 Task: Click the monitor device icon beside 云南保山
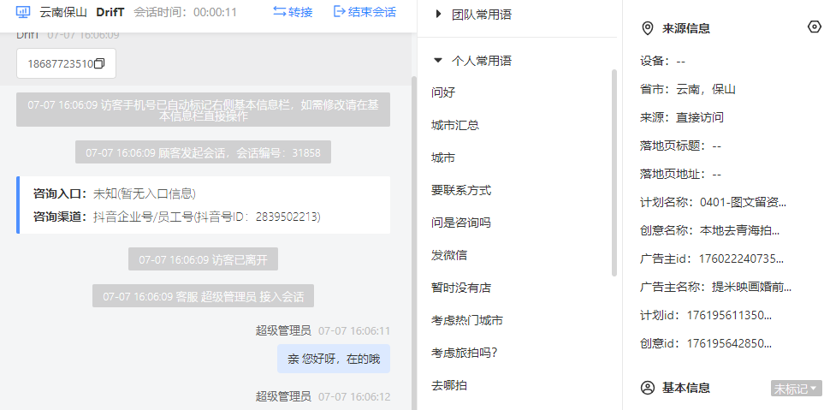click(23, 12)
